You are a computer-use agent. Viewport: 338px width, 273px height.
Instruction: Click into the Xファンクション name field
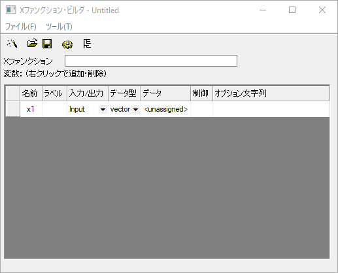tap(151, 61)
